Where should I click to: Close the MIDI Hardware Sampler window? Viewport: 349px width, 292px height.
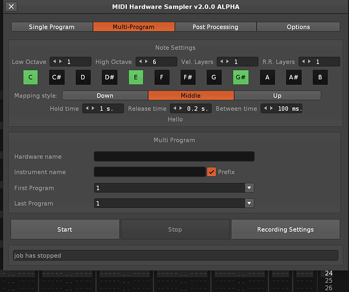tap(11, 6)
